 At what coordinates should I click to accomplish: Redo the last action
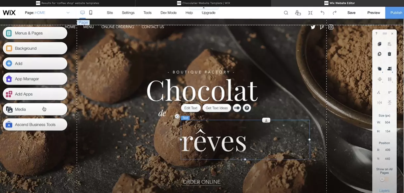coord(335,13)
